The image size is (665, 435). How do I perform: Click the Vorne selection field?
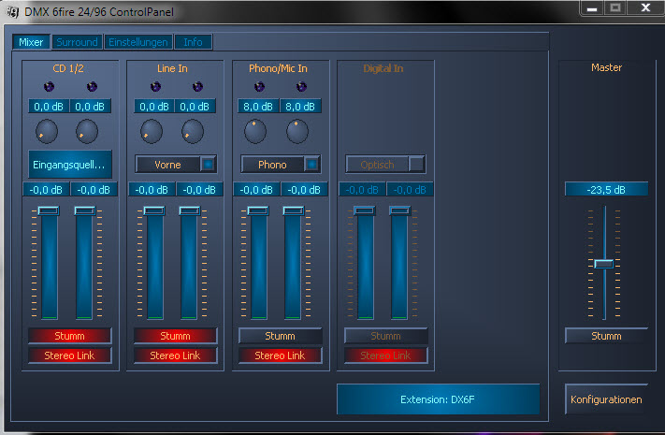coord(168,165)
